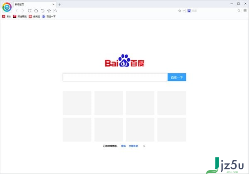Click the address bar magnifier icon
This screenshot has height=174, width=249.
click(56, 11)
